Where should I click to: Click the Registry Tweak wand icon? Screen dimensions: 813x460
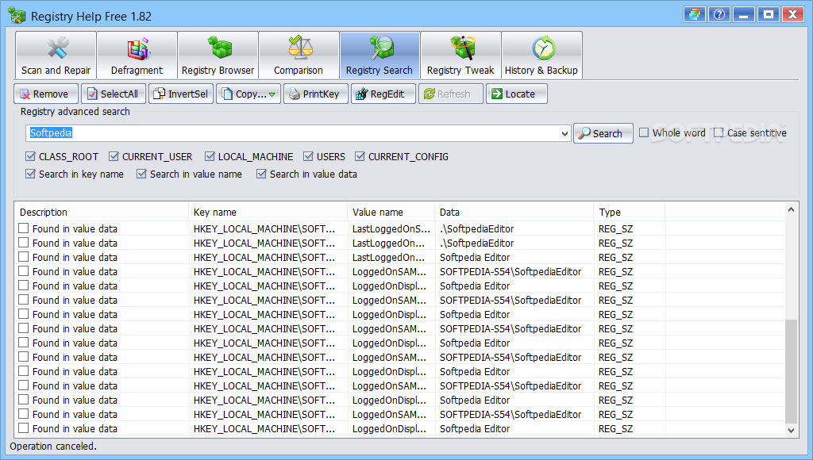pos(463,47)
